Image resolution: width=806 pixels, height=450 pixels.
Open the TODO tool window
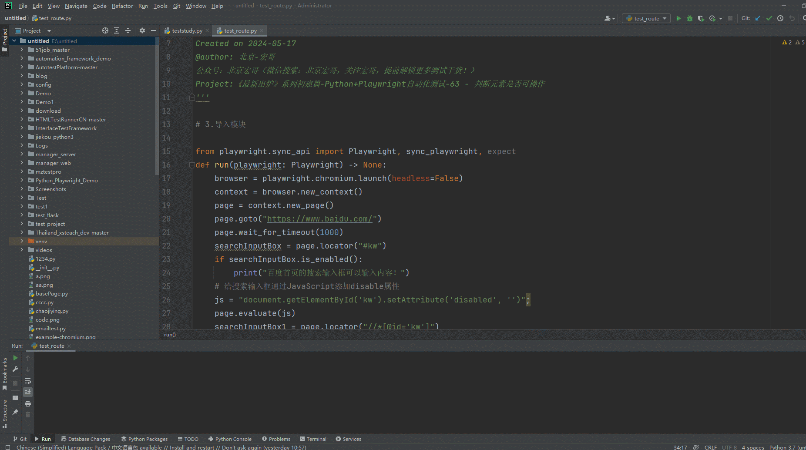[188, 439]
